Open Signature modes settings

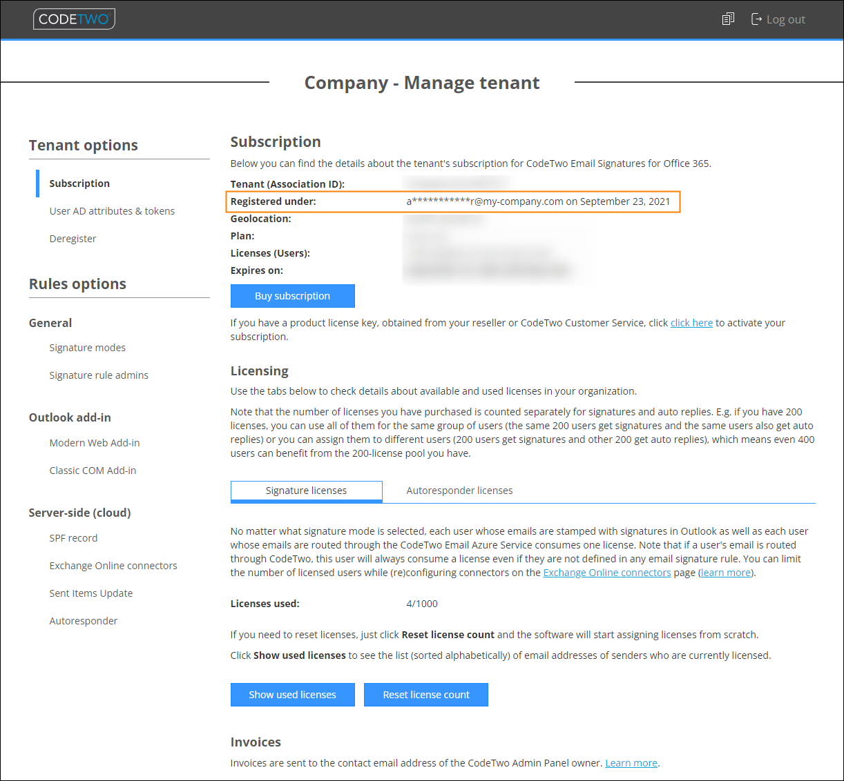click(87, 348)
